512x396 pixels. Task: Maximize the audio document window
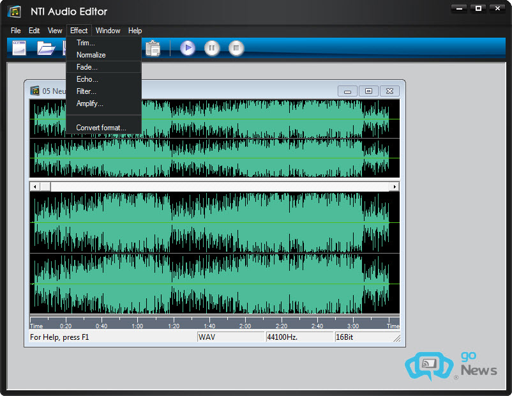coord(368,91)
